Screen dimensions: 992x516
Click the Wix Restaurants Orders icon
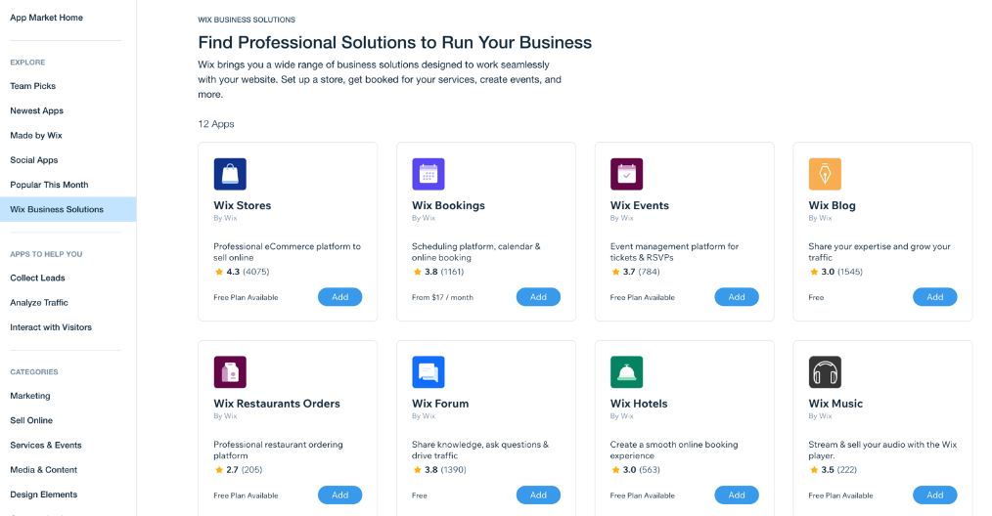(x=230, y=371)
